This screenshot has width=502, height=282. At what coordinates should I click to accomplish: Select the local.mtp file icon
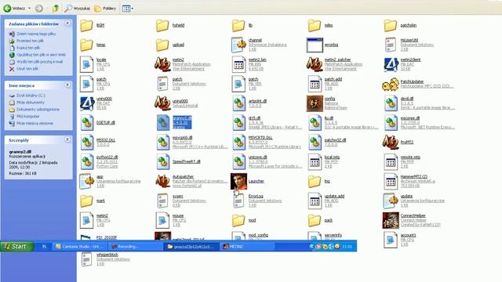point(315,162)
